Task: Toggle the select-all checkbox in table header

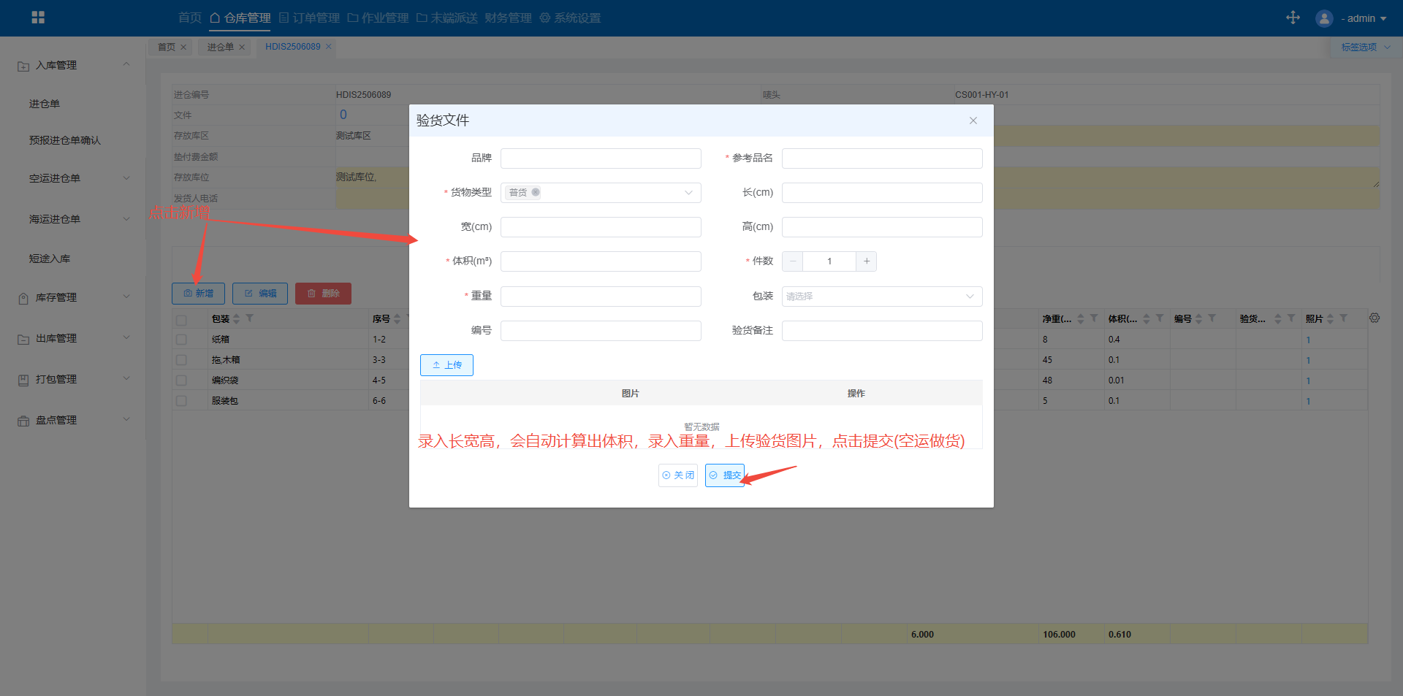Action: point(181,320)
